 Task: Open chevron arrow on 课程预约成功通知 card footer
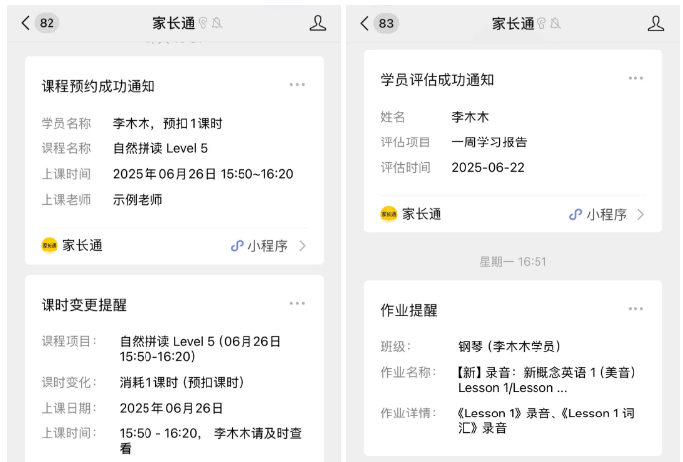click(x=302, y=246)
